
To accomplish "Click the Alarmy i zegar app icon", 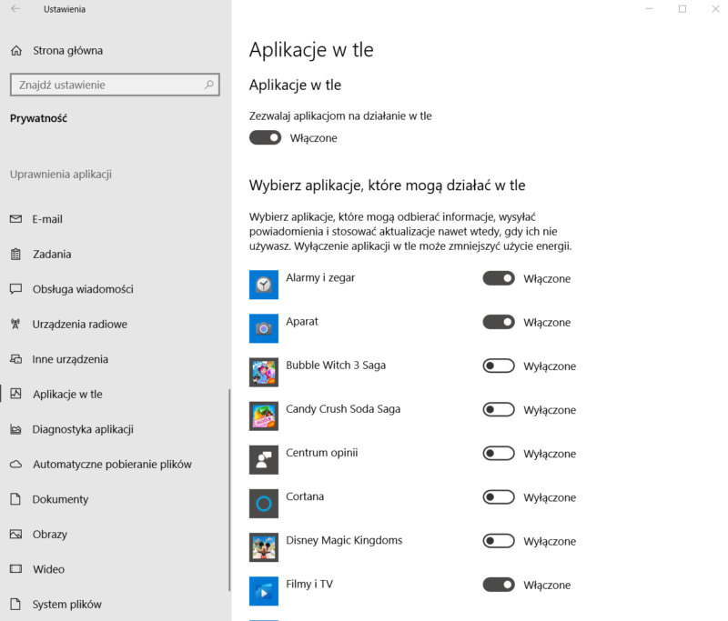I will pyautogui.click(x=263, y=285).
